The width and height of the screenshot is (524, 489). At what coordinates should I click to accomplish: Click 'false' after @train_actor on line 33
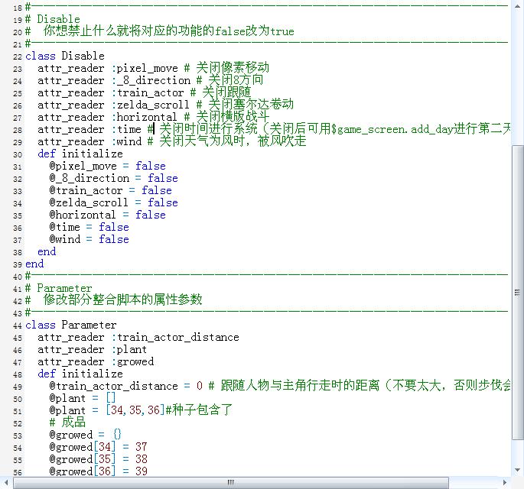tap(156, 190)
